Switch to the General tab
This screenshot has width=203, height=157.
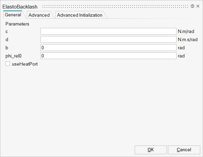click(13, 15)
